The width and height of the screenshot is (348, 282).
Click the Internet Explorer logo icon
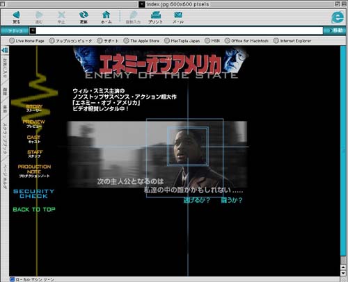[337, 17]
